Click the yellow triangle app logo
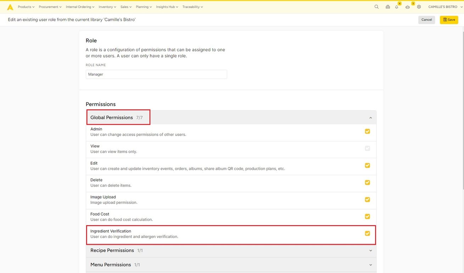464x273 pixels. (x=10, y=7)
